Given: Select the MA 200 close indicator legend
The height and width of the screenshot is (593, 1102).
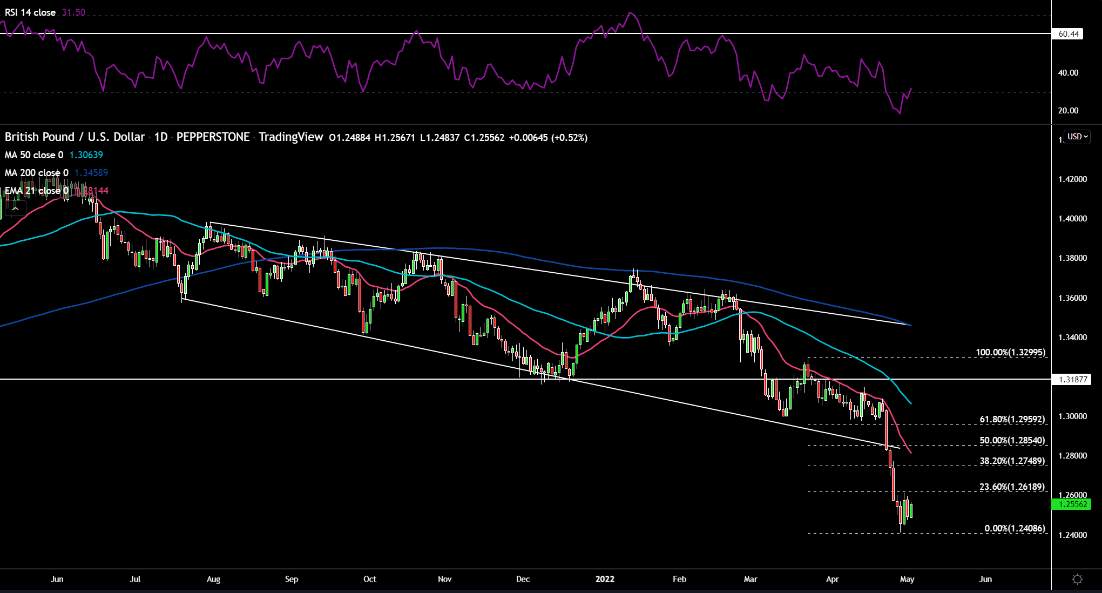Looking at the screenshot, I should (x=56, y=173).
